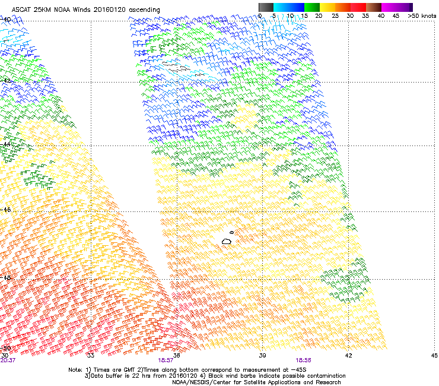The width and height of the screenshot is (439, 386).
Task: Click the larger island outline on map
Action: (227, 241)
